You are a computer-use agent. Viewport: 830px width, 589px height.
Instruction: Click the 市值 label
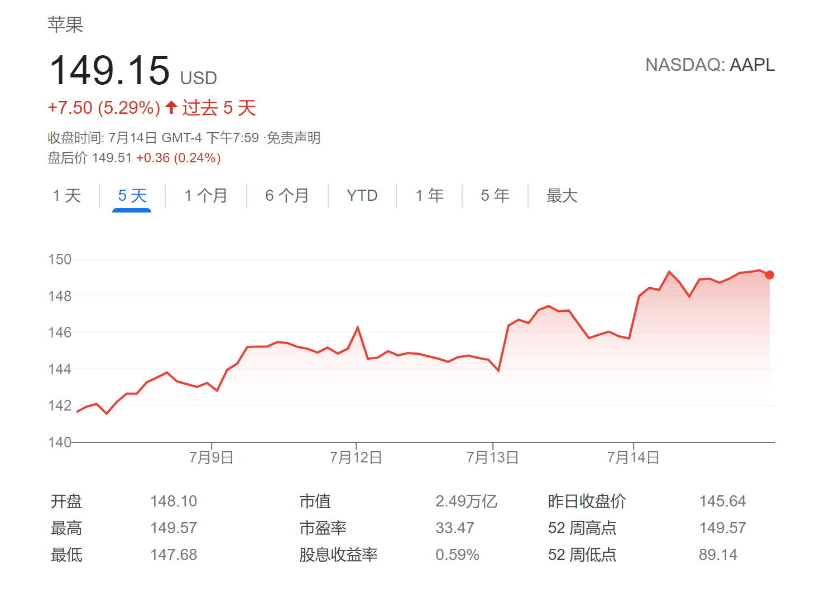315,501
